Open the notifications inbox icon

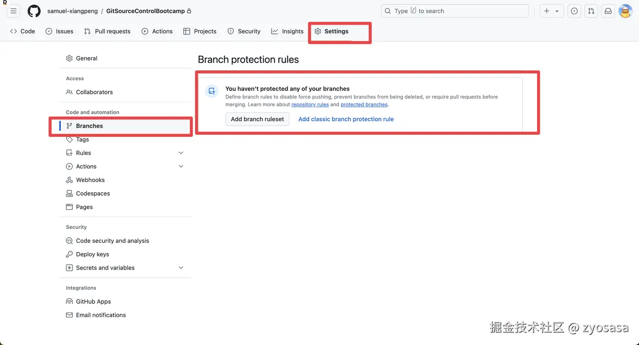pyautogui.click(x=608, y=11)
